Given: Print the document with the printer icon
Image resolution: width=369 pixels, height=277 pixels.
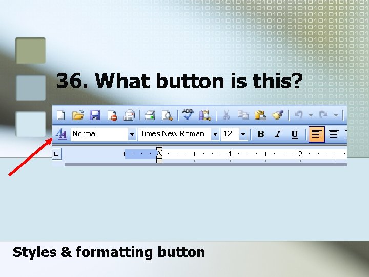Looking at the screenshot, I should pyautogui.click(x=150, y=115).
